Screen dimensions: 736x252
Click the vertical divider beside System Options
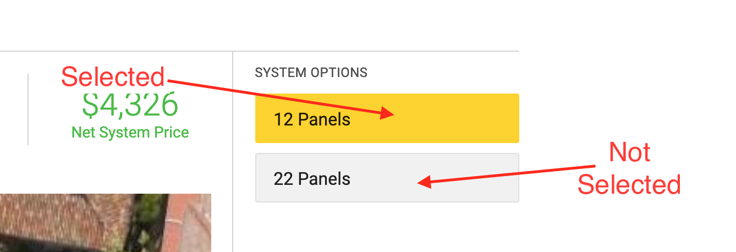(x=233, y=151)
